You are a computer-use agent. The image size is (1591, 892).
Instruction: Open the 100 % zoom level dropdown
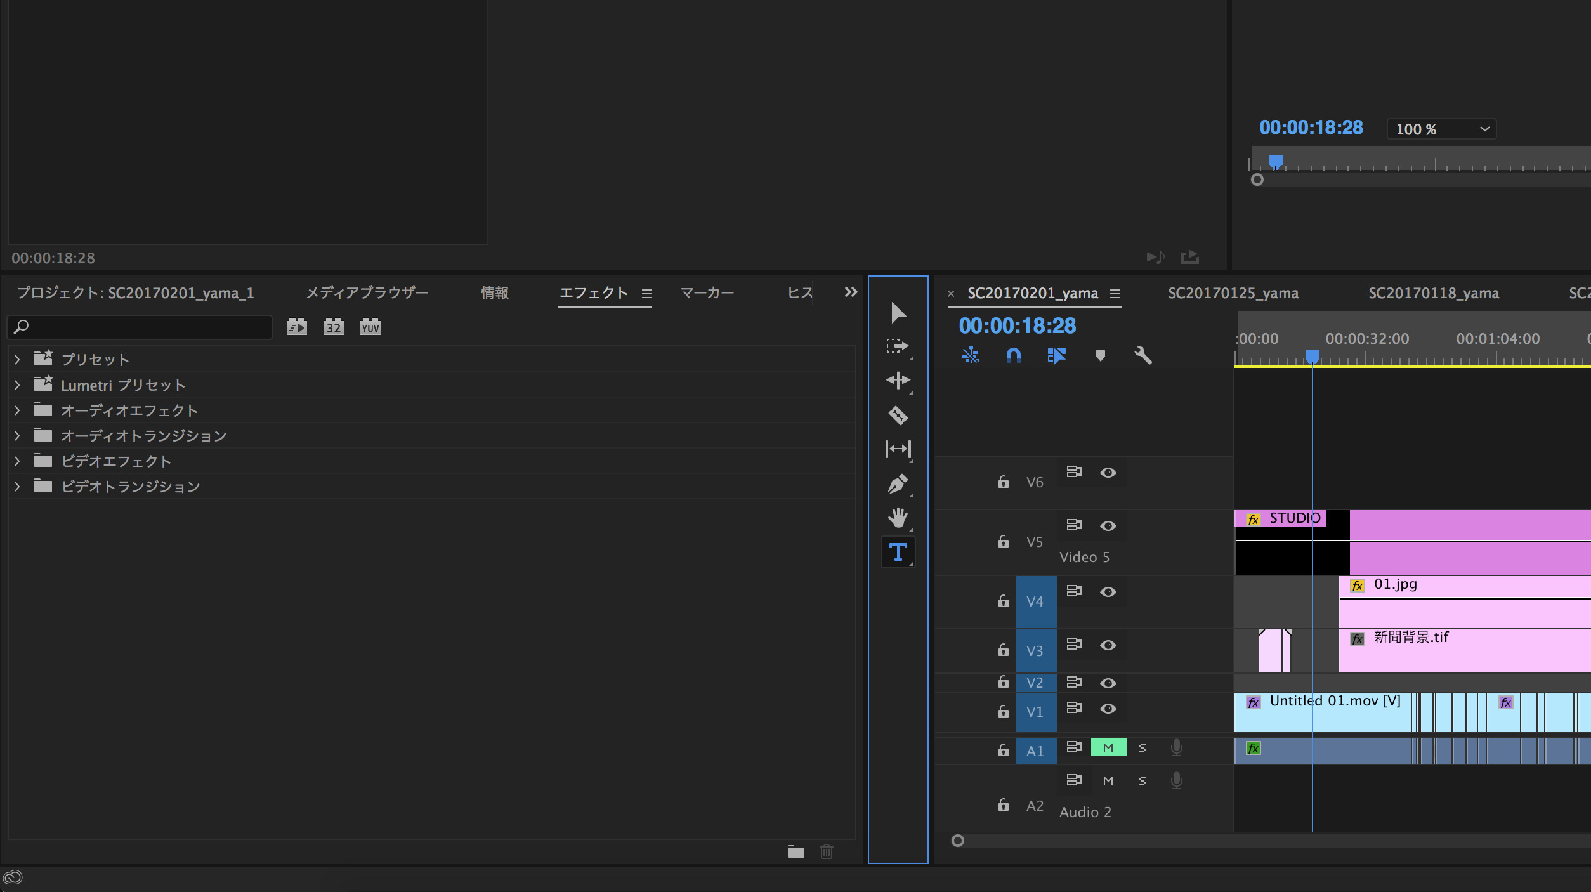[1441, 129]
